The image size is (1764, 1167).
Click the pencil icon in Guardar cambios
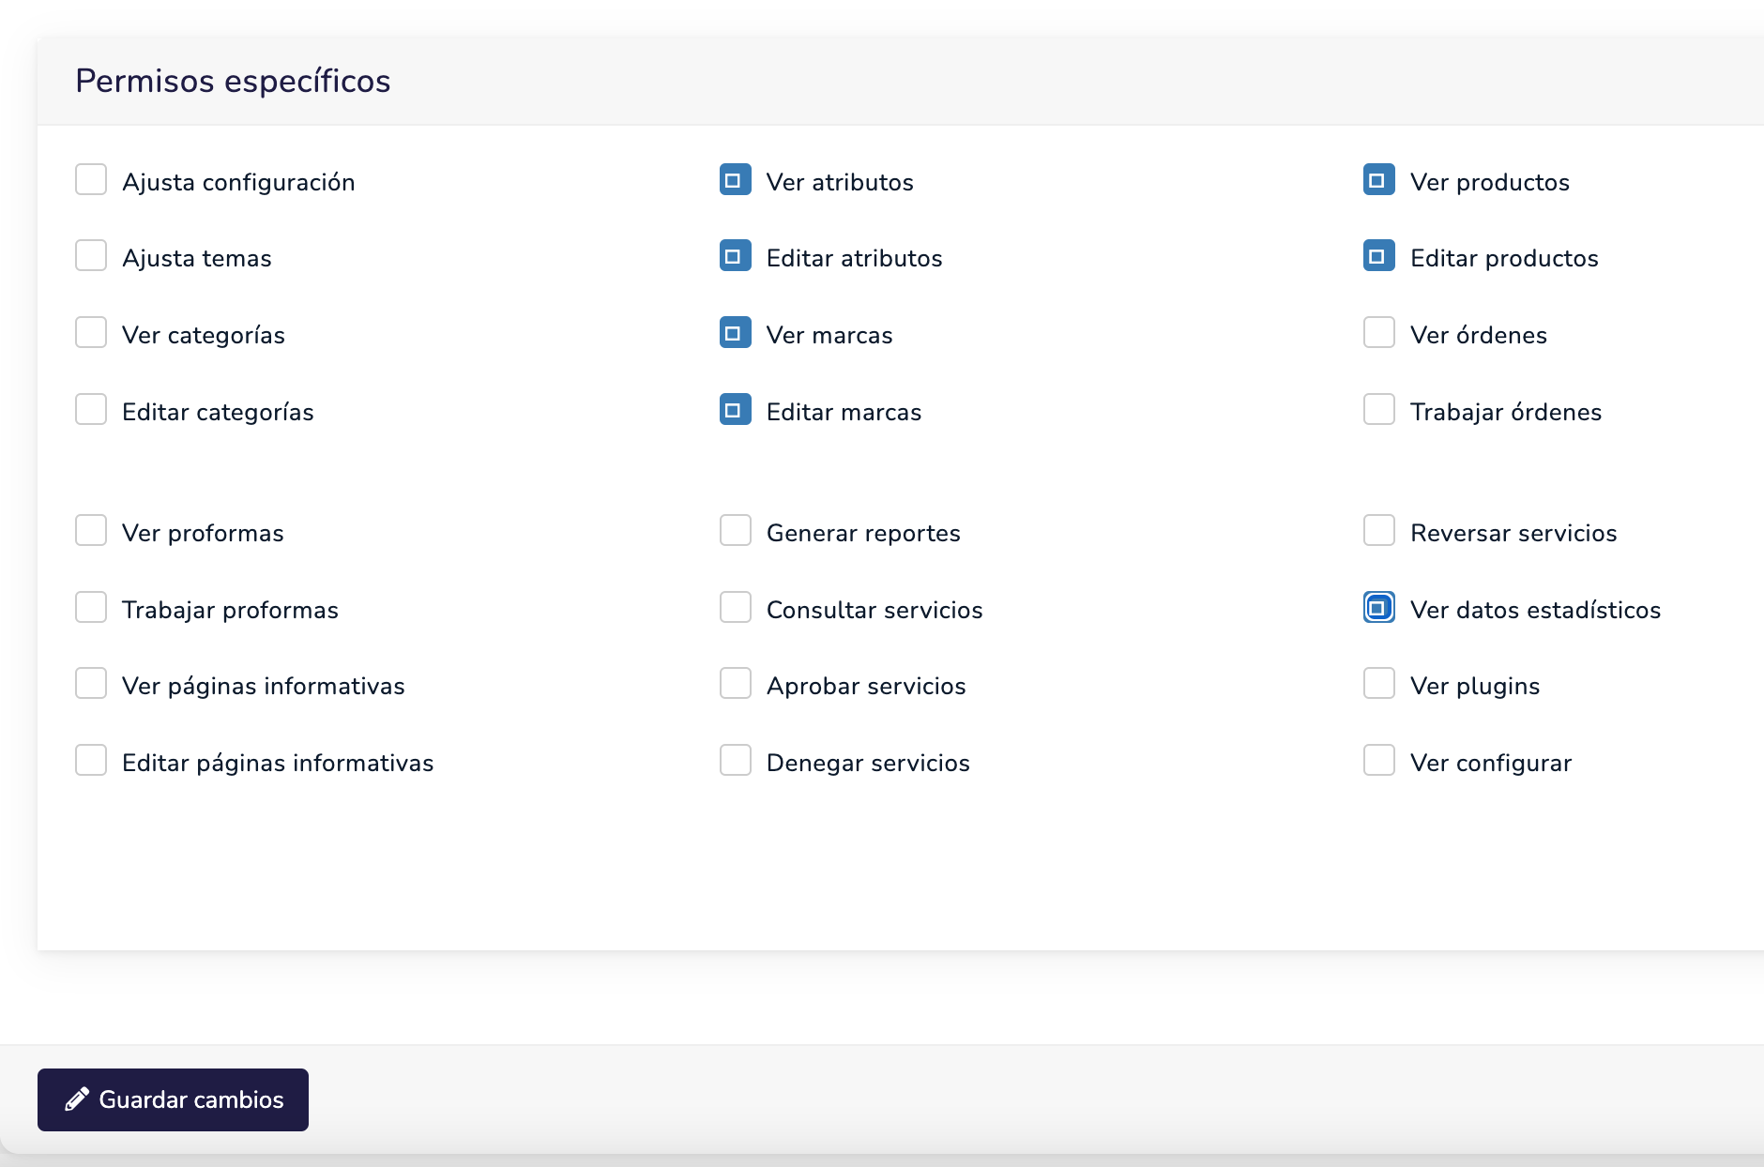(77, 1099)
